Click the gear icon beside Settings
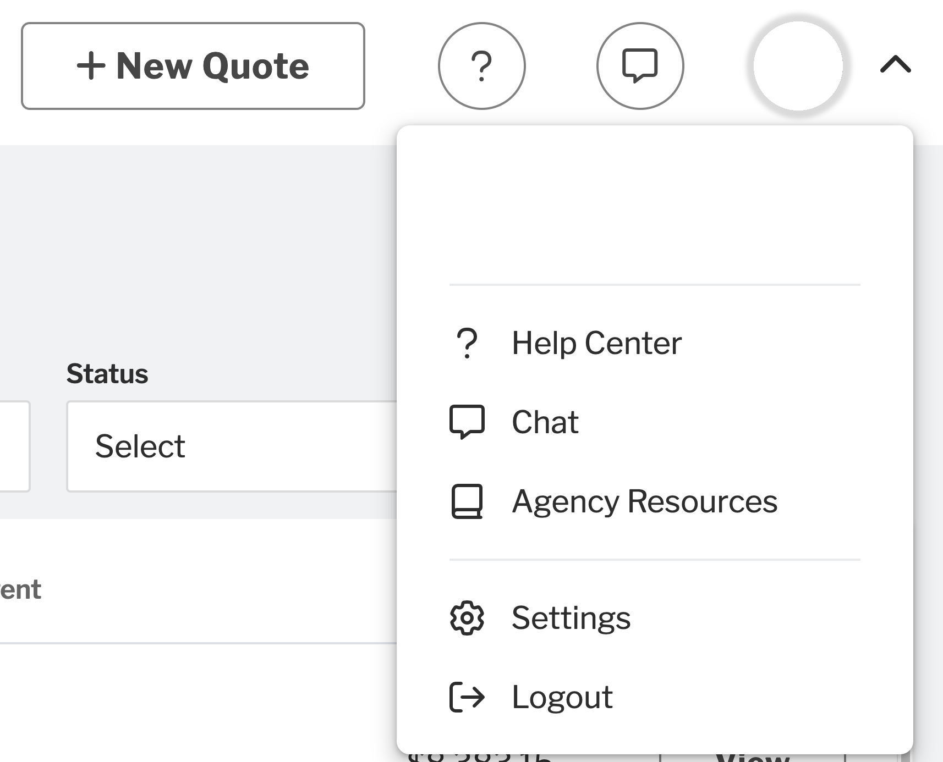The width and height of the screenshot is (943, 762). tap(467, 618)
